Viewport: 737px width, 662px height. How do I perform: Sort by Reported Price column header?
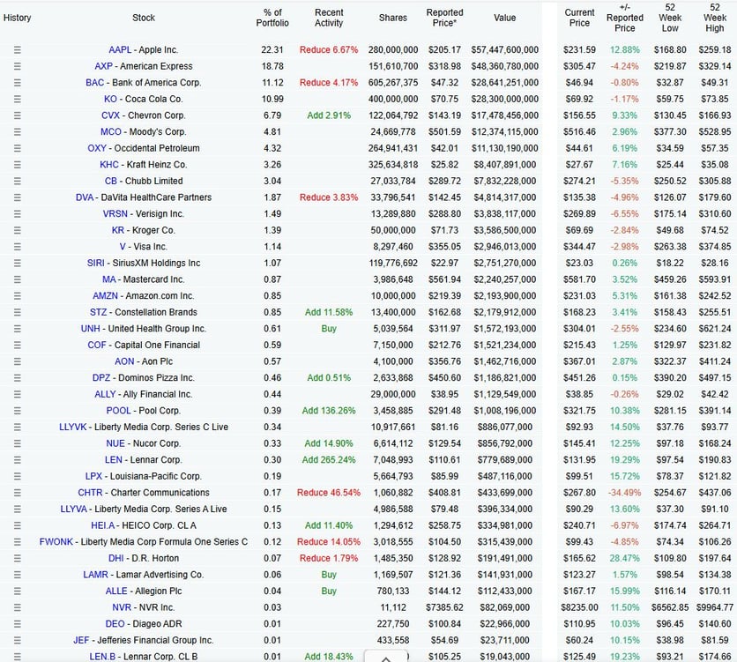[x=444, y=18]
